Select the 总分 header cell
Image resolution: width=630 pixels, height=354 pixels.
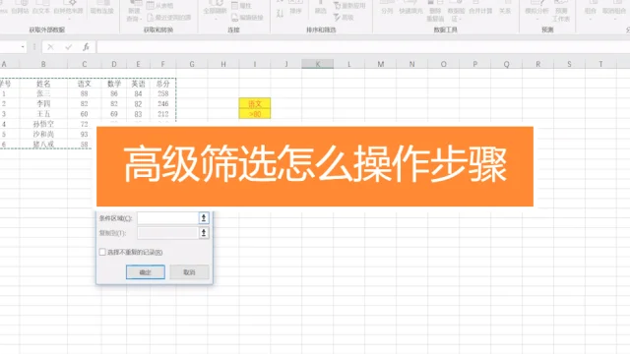(x=162, y=84)
